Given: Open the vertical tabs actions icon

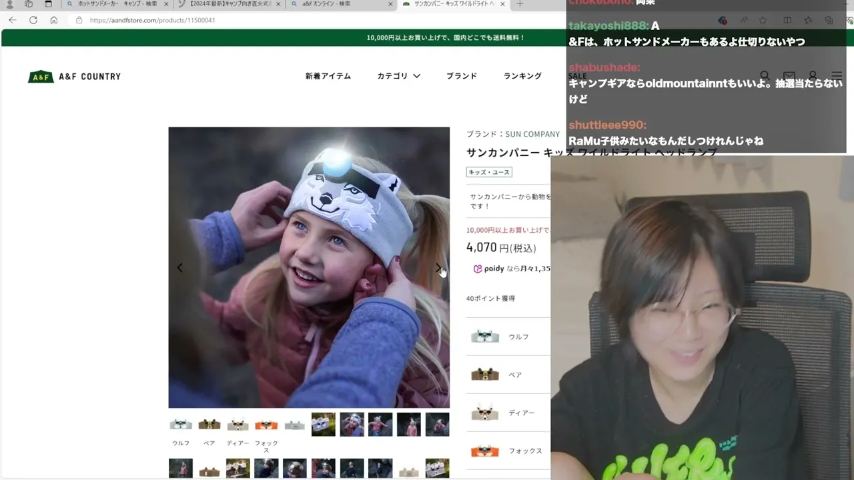Looking at the screenshot, I should pos(48,4).
